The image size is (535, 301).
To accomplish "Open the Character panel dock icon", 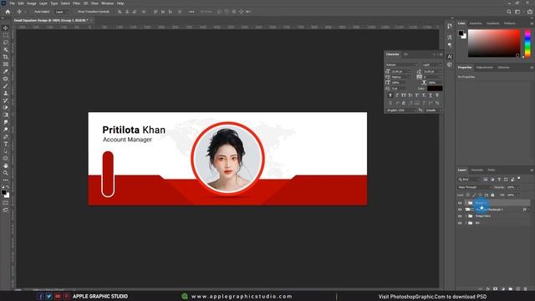I will click(450, 57).
